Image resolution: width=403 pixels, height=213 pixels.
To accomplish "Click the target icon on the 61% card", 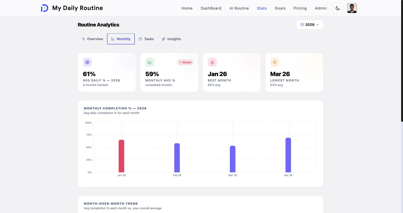I will (87, 62).
